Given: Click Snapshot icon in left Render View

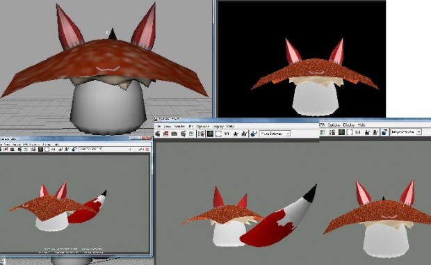Looking at the screenshot, I should click(x=13, y=150).
